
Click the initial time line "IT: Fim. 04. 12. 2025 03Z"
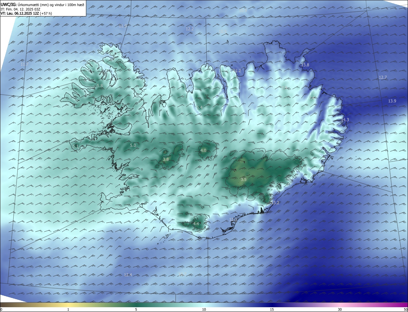pos(20,9)
